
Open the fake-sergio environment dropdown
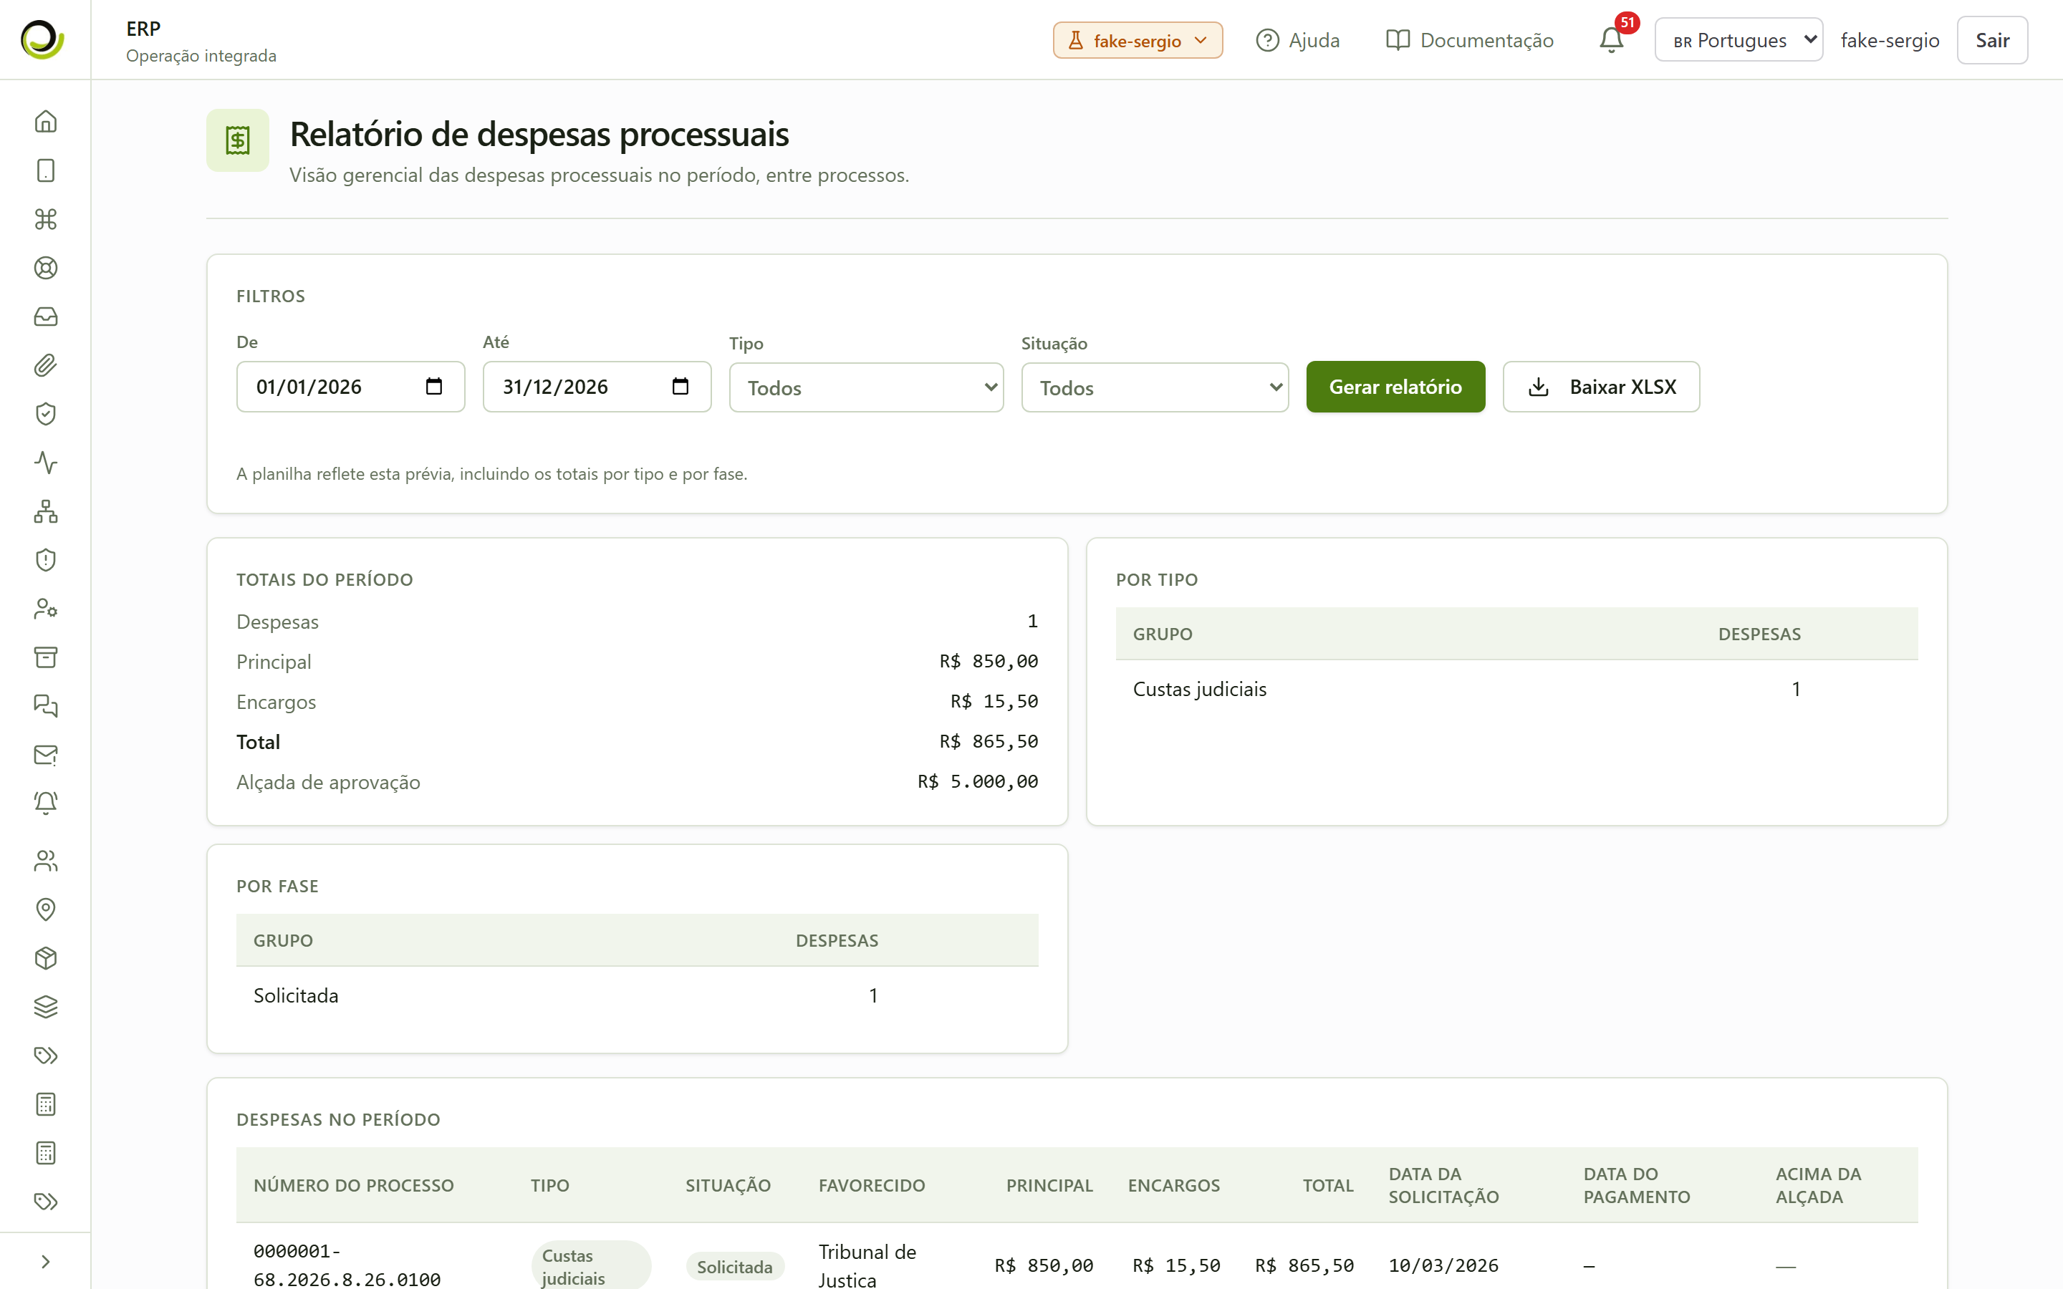(1138, 40)
